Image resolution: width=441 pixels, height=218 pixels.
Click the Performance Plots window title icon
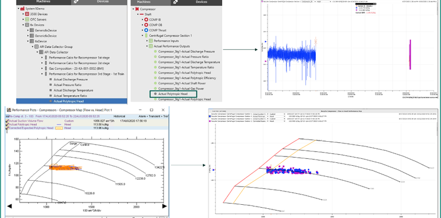(x=9, y=110)
